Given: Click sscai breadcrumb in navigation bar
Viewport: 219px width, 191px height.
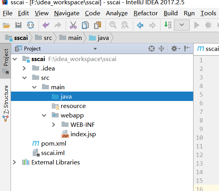Looking at the screenshot, I should (x=16, y=38).
